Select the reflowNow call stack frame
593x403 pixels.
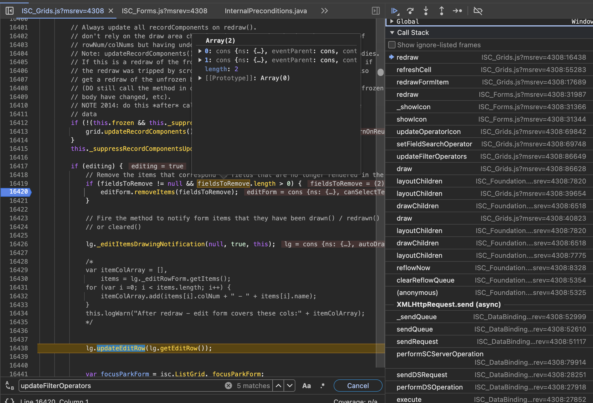[489, 268]
